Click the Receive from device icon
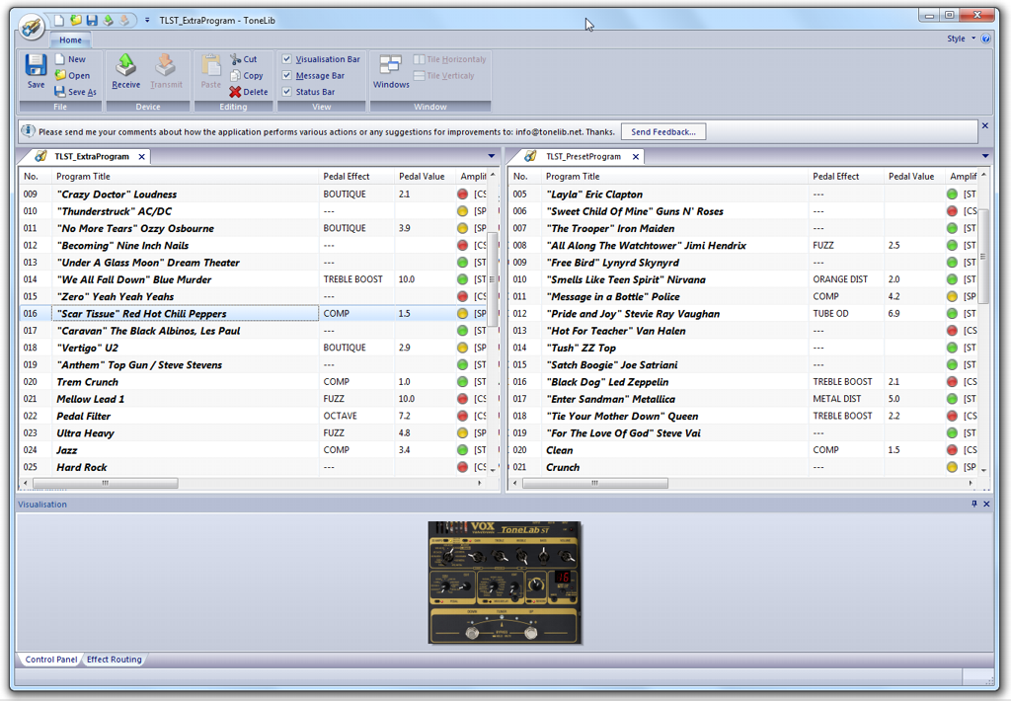The width and height of the screenshot is (1011, 701). [x=125, y=65]
